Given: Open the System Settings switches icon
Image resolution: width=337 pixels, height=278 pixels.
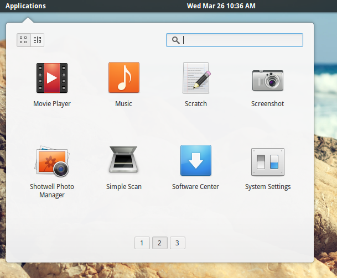Looking at the screenshot, I should tap(268, 162).
